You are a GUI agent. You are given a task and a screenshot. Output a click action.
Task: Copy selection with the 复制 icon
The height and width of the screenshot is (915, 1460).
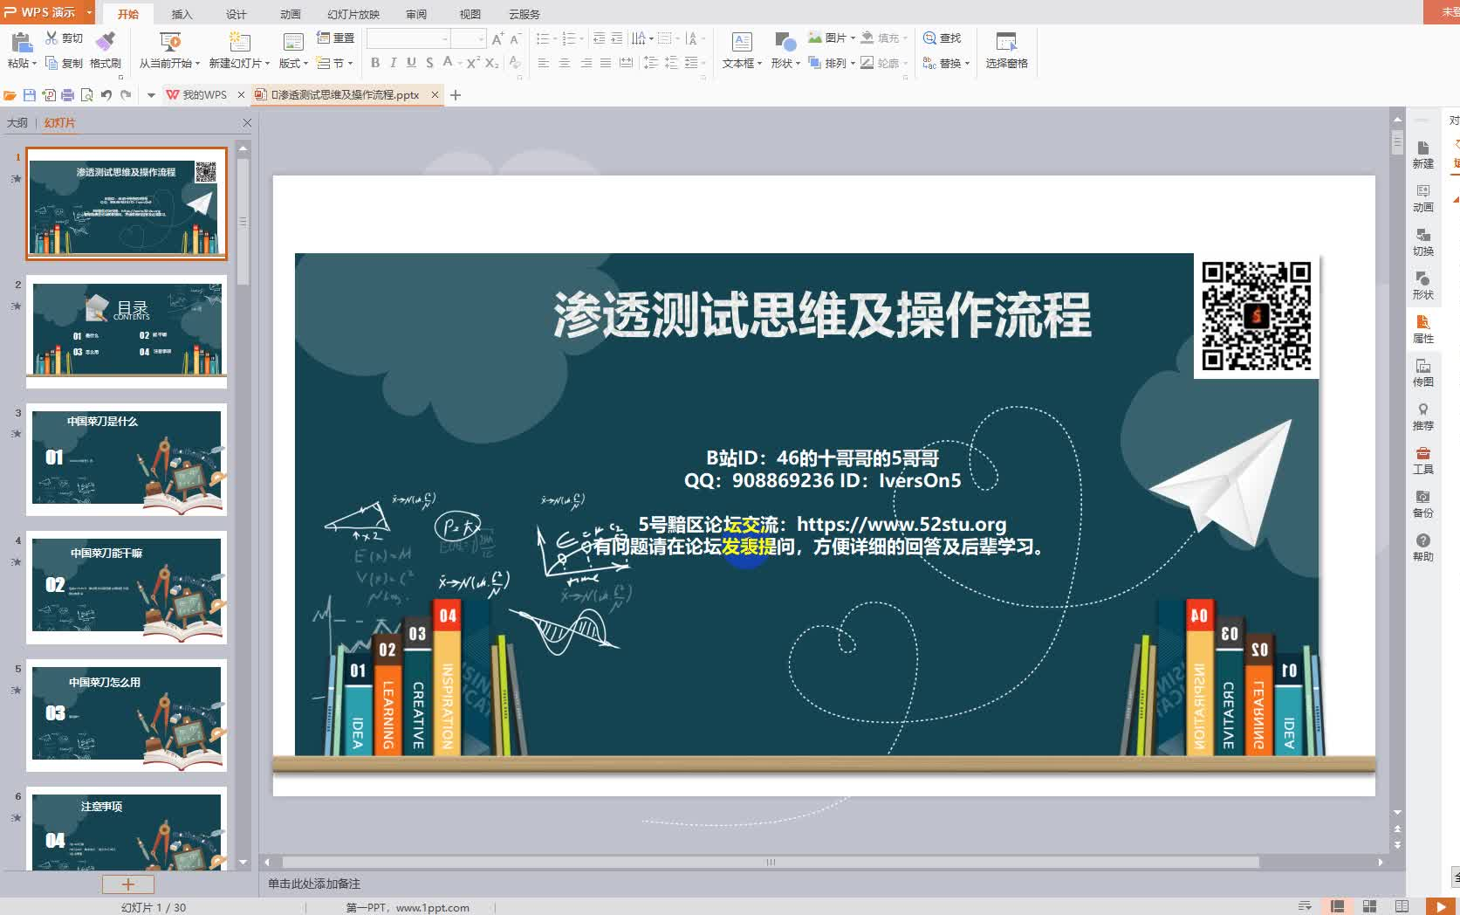51,63
